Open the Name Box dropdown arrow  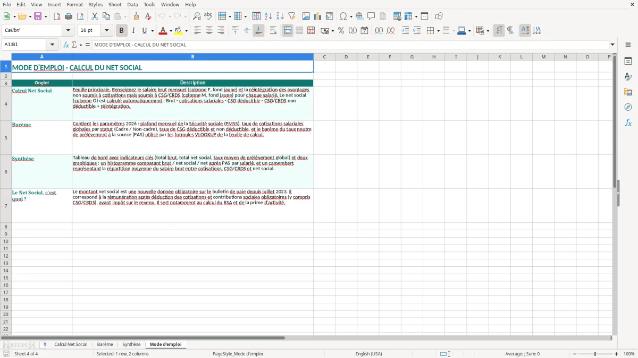52,45
